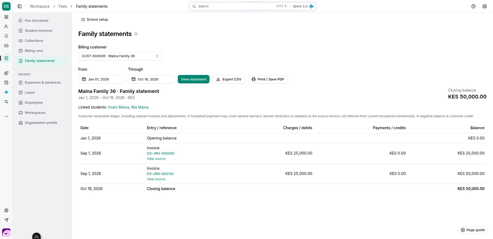Open the inbox tray icon
Image resolution: width=493 pixels, height=239 pixels.
click(x=6, y=46)
